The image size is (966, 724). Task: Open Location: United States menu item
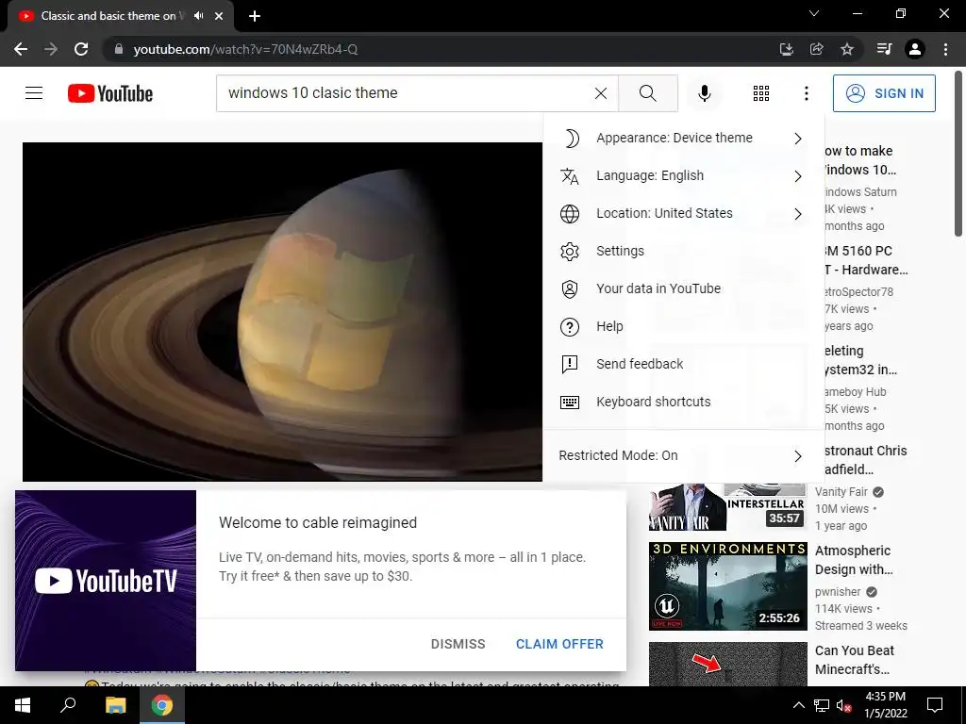(683, 213)
